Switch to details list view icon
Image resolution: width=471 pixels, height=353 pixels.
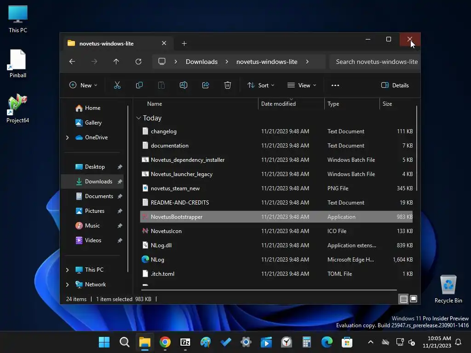(x=404, y=299)
